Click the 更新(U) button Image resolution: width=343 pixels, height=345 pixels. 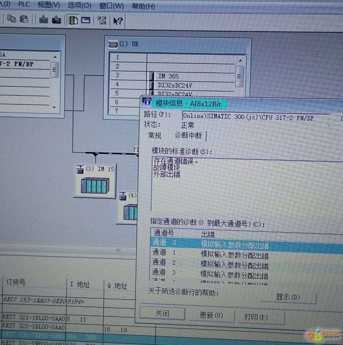point(211,315)
